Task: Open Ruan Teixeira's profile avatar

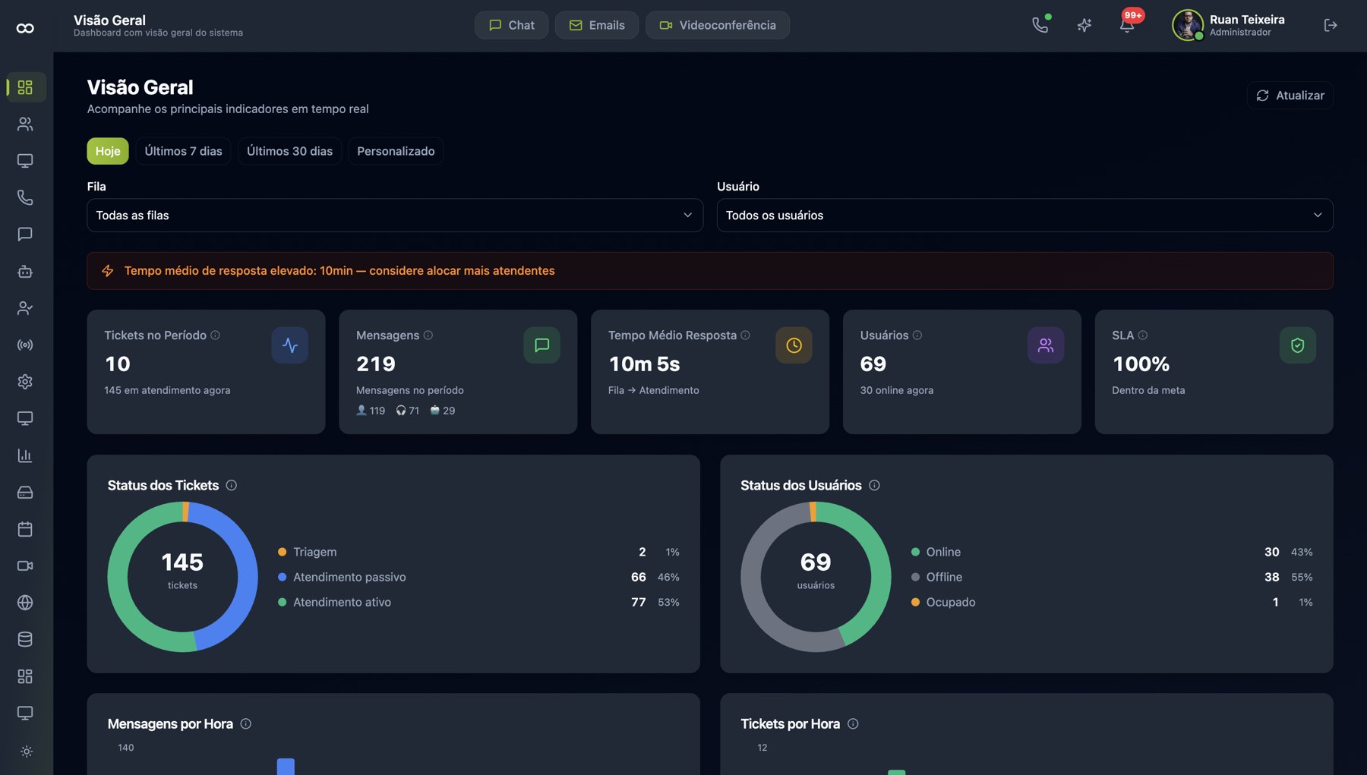Action: [1188, 25]
